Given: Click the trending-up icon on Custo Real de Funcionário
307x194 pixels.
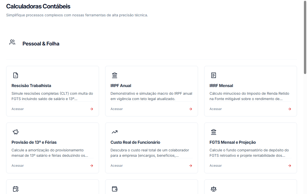Looking at the screenshot, I should pos(115,132).
